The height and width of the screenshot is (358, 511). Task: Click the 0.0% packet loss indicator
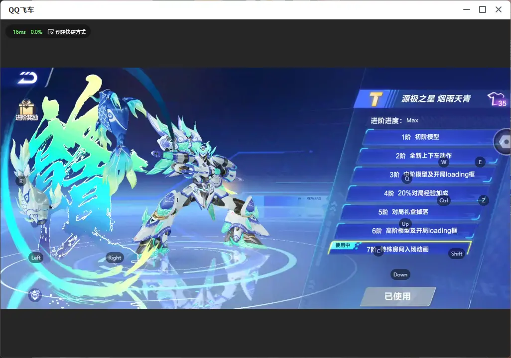coord(36,32)
